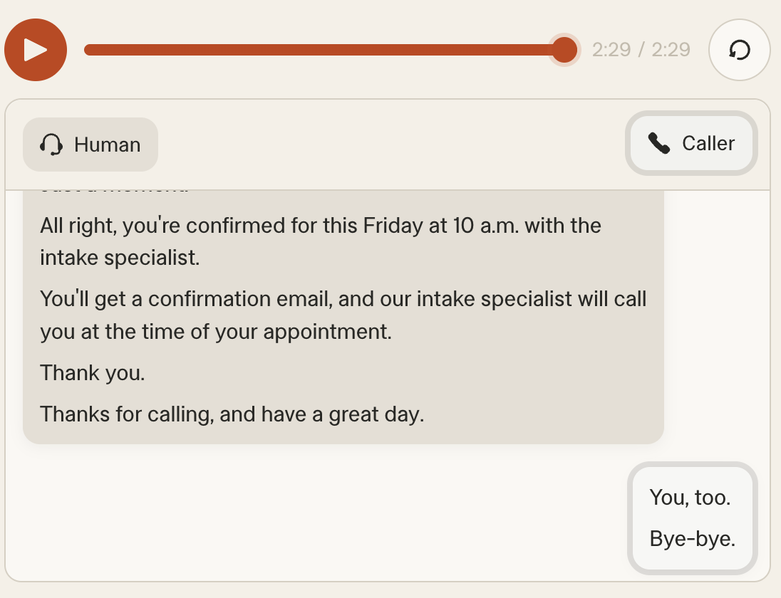
Task: Click the caller's "You, too." line
Action: [x=690, y=497]
